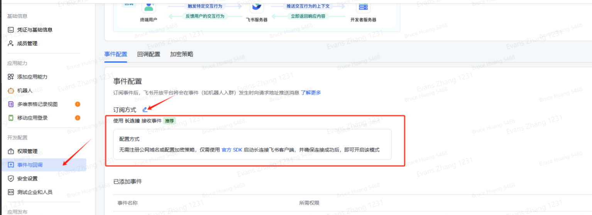The height and width of the screenshot is (215, 592).
Task: Click the 所需权限 column header
Action: click(x=310, y=203)
